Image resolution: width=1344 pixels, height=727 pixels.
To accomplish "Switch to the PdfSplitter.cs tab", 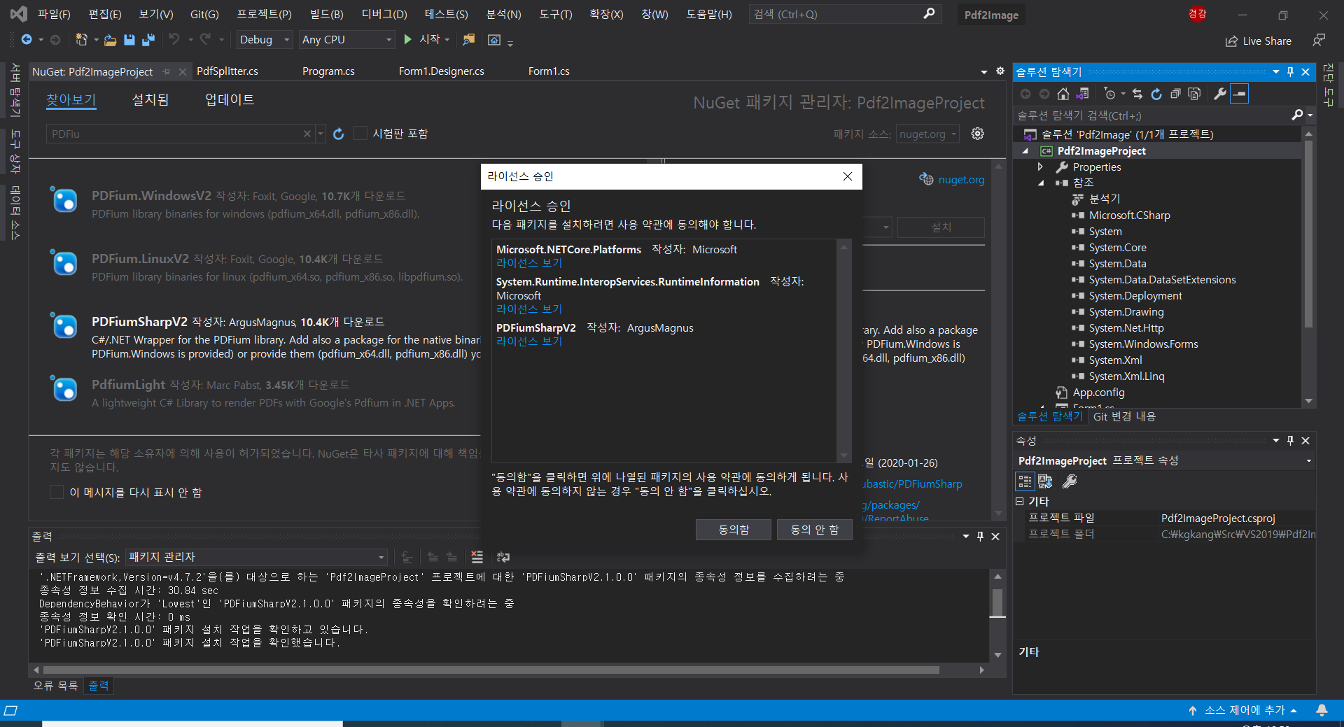I will pos(227,71).
